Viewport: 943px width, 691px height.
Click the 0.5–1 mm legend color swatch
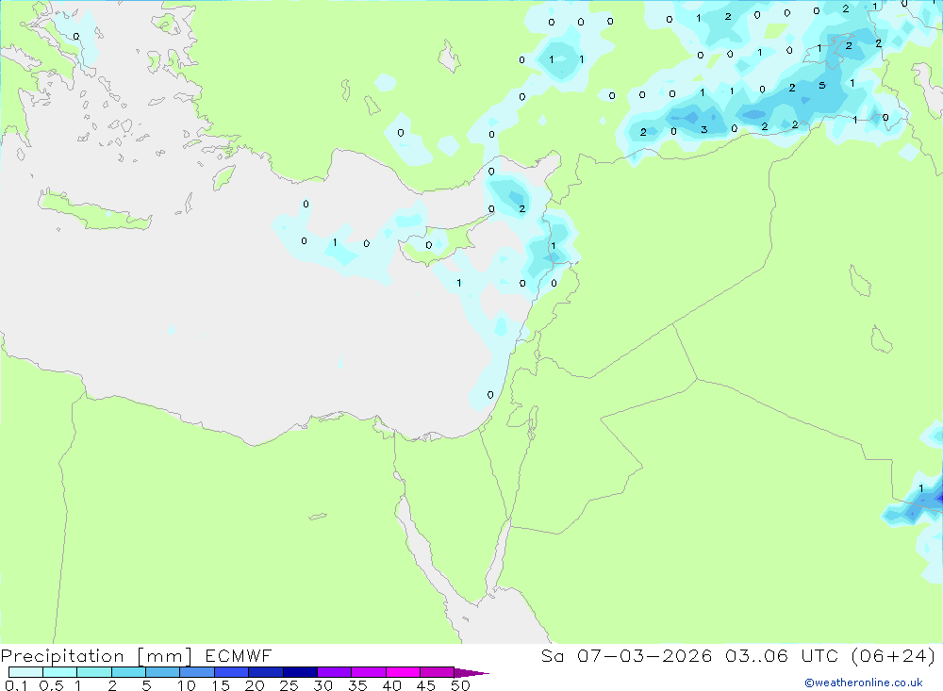tap(59, 672)
